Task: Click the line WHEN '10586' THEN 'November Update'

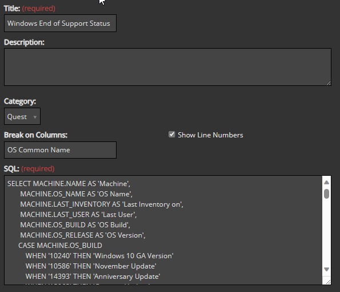Action: (91, 266)
